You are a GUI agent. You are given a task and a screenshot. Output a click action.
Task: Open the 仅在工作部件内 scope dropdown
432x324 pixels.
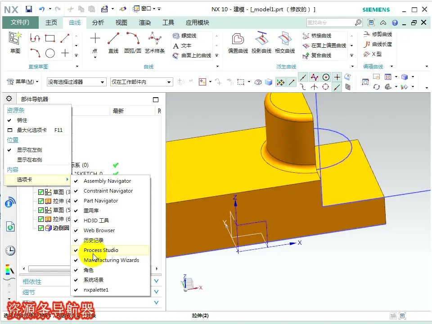pos(141,82)
